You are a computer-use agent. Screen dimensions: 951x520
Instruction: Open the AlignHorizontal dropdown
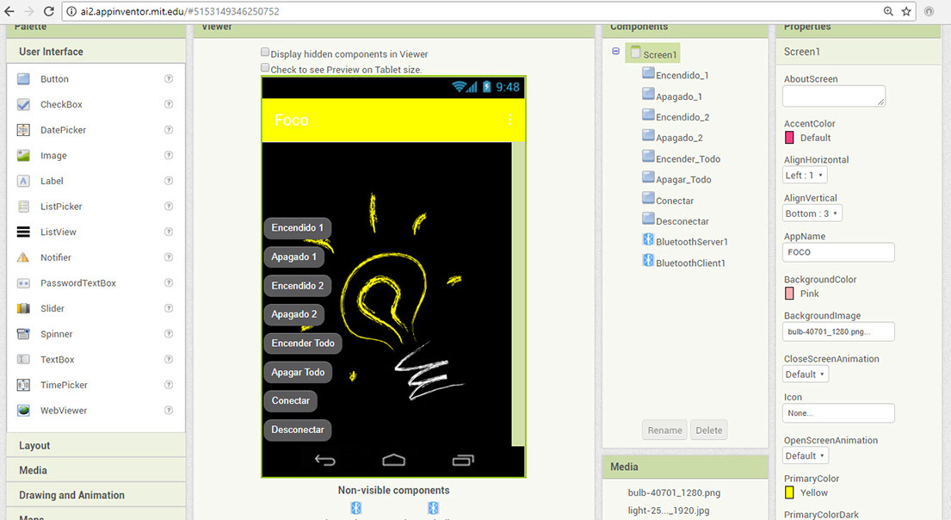804,176
